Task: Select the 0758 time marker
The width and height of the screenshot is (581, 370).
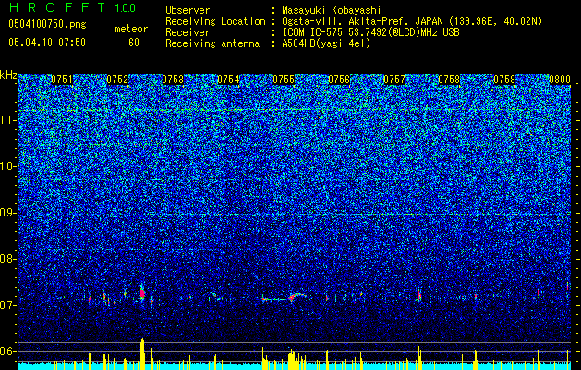Action: pyautogui.click(x=449, y=80)
